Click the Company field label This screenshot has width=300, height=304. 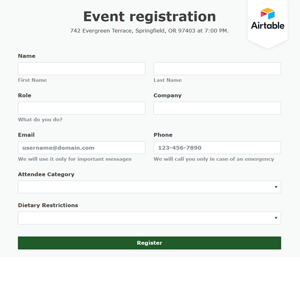coord(167,96)
